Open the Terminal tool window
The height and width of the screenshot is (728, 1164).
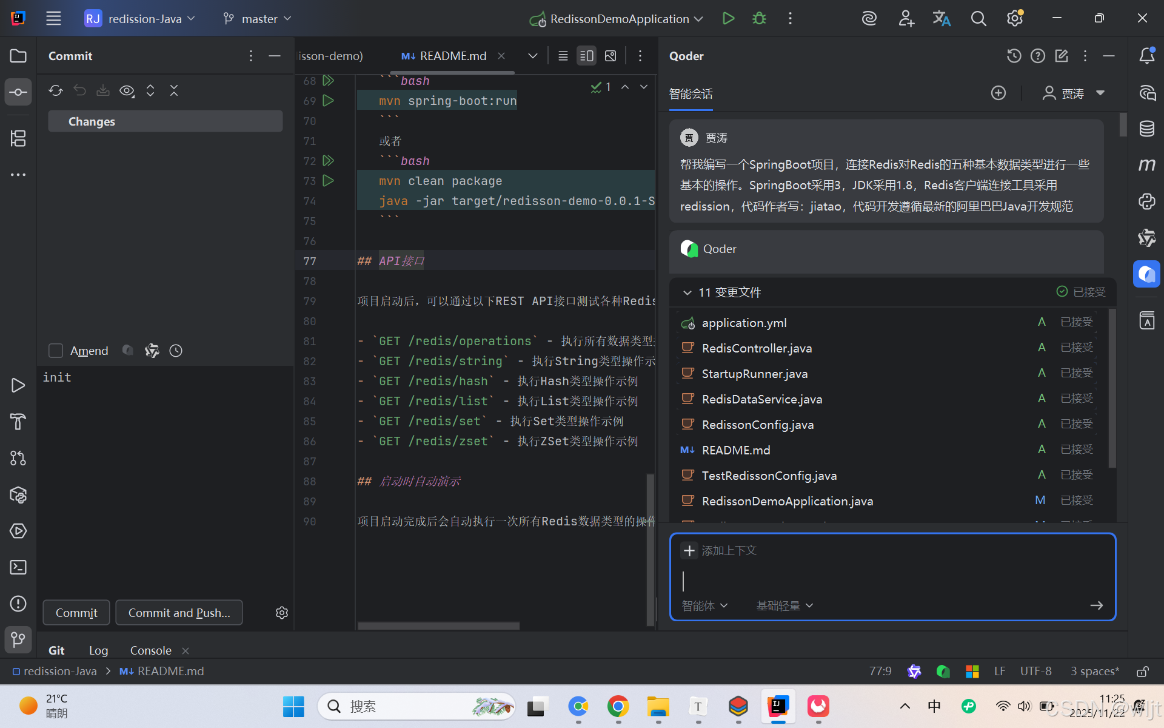[18, 567]
